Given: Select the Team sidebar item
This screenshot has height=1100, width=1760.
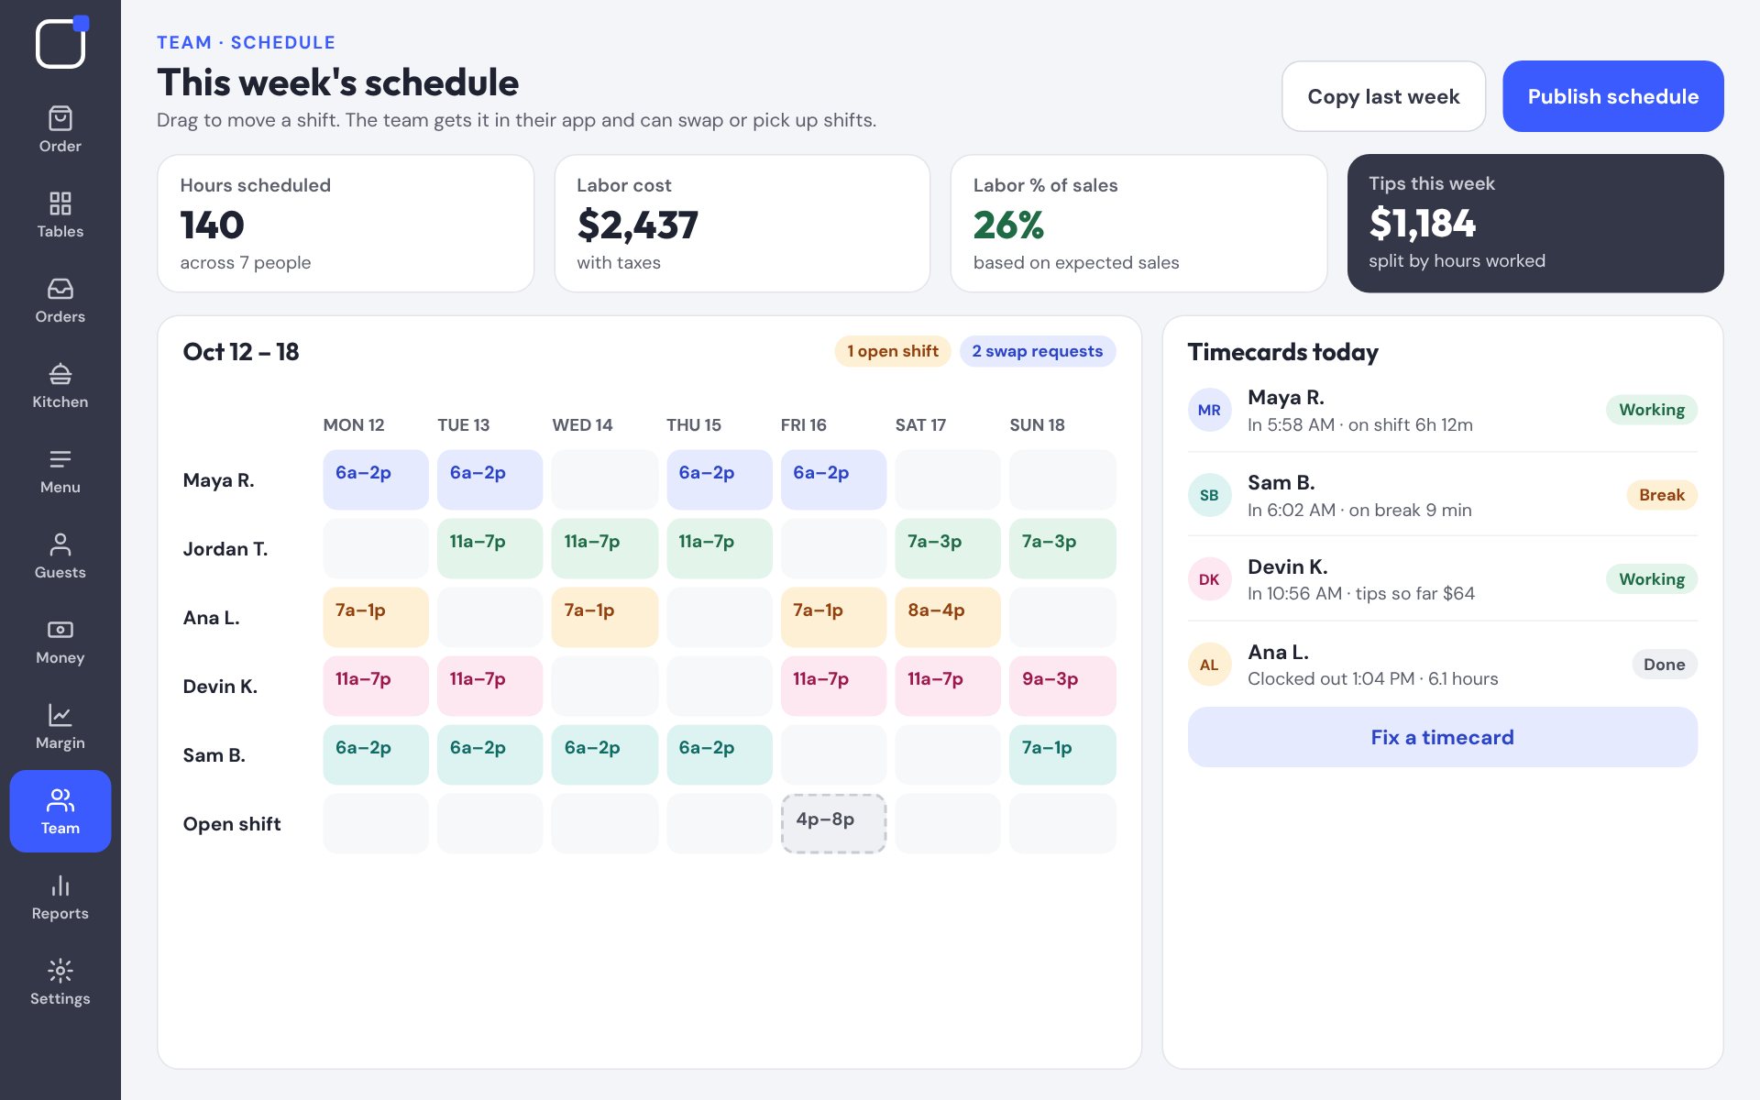Looking at the screenshot, I should tap(60, 811).
